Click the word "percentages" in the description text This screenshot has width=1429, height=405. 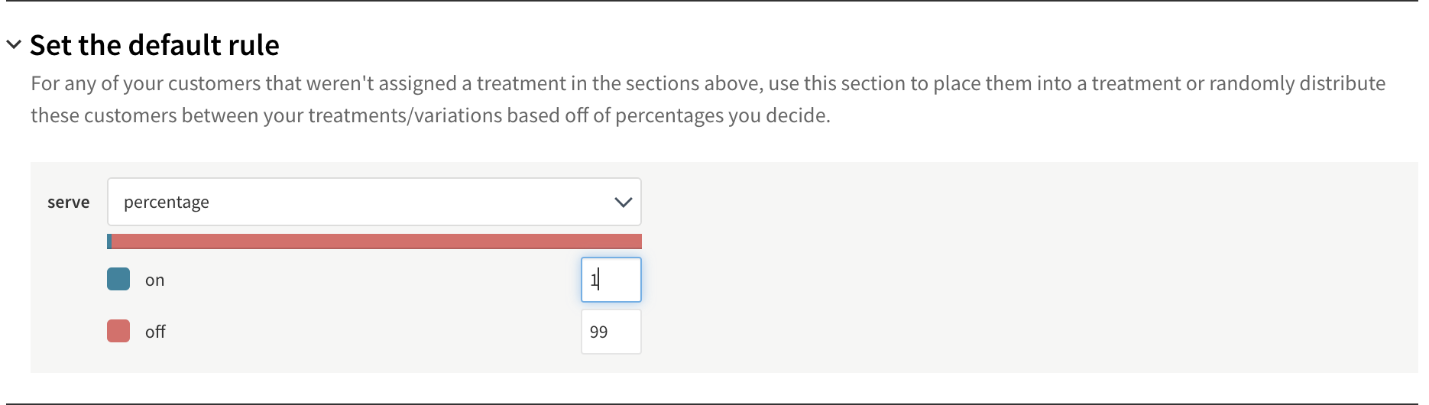[665, 115]
